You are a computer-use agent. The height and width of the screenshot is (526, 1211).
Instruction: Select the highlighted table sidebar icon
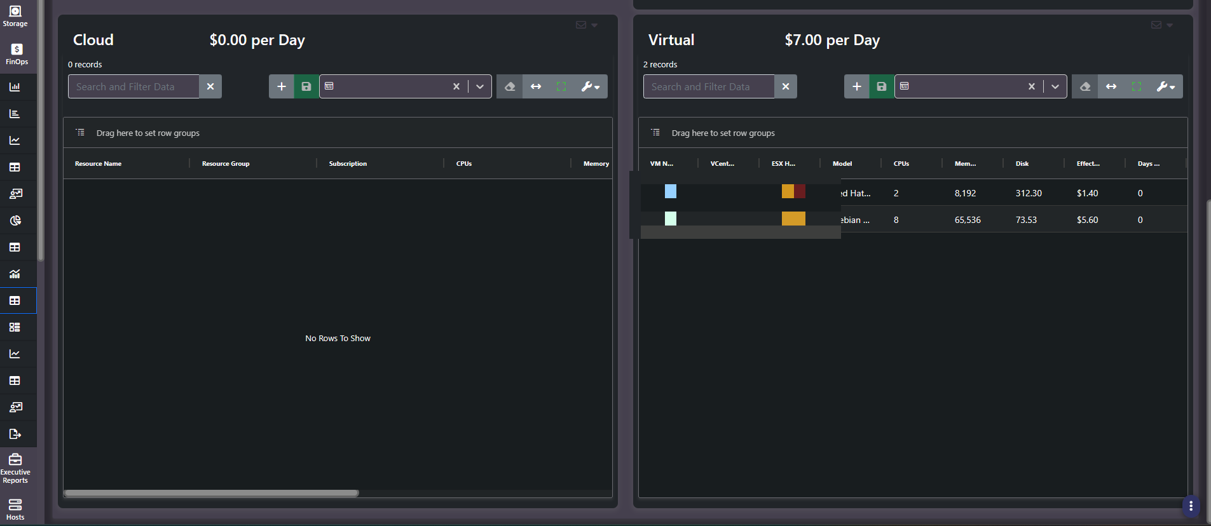click(x=15, y=300)
